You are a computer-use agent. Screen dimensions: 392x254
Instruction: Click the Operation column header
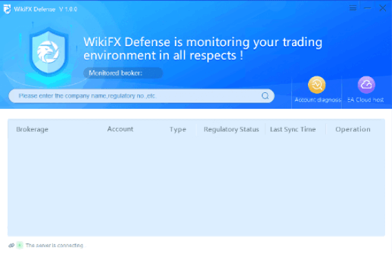click(x=353, y=129)
